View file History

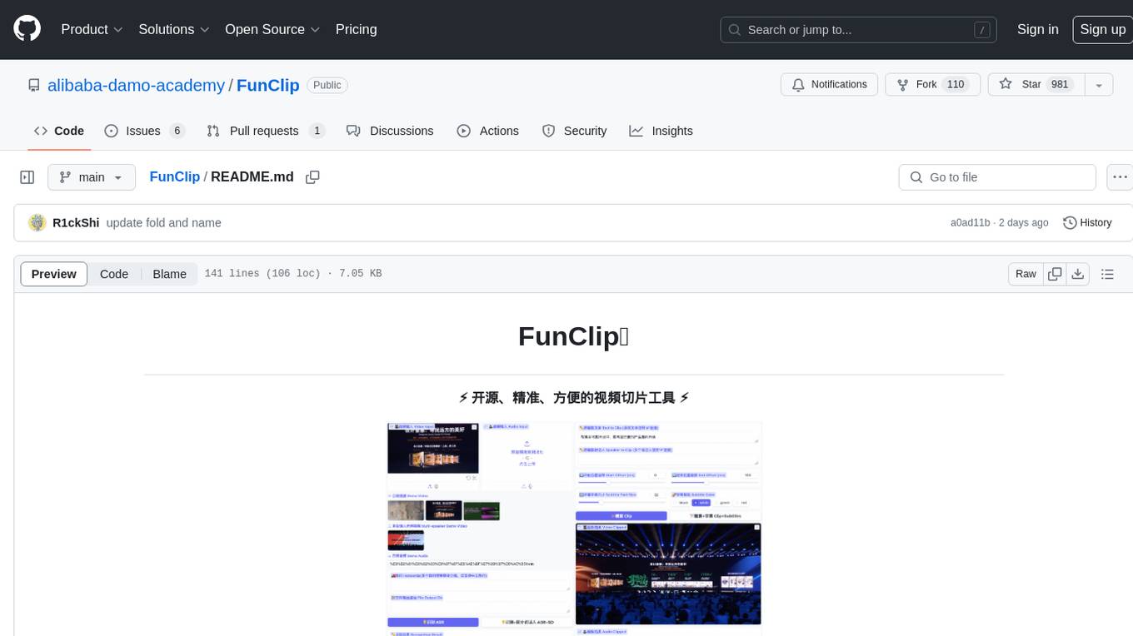pos(1087,222)
